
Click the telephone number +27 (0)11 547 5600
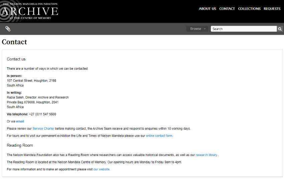click(42, 114)
